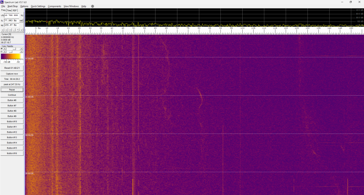Open the Help menu

84,6
